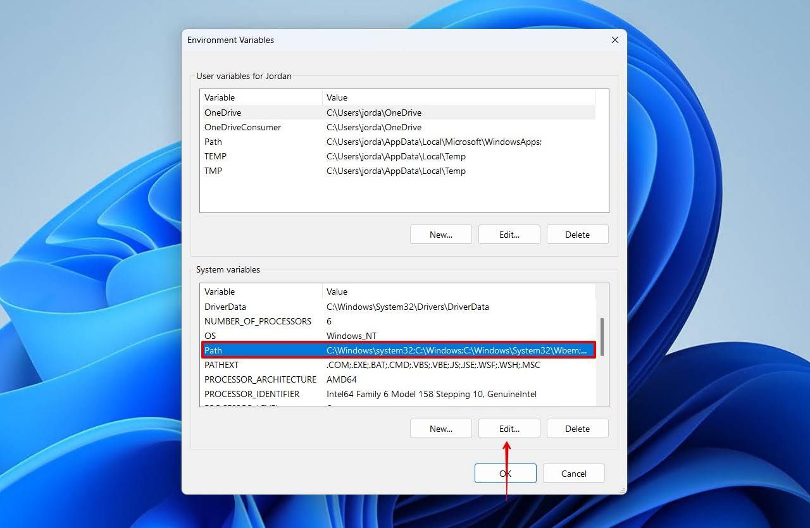810x528 pixels.
Task: Select the user Path variable with WindowsApps
Action: pos(398,142)
